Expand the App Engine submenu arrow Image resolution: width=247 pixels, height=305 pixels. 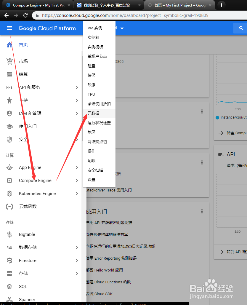click(x=77, y=167)
